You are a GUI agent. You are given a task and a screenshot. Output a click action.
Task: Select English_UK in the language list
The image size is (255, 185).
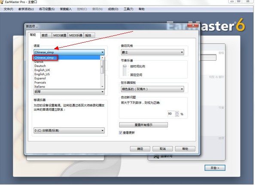coord(67,70)
